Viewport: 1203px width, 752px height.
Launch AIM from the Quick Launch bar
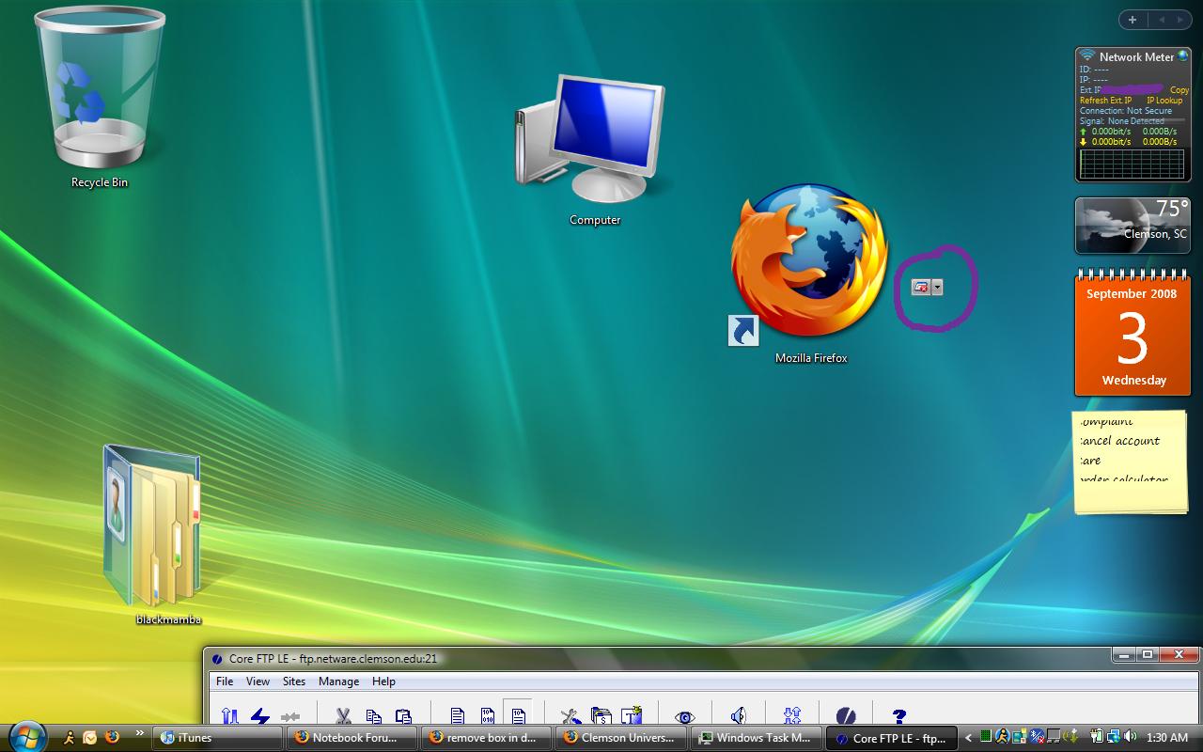[70, 737]
